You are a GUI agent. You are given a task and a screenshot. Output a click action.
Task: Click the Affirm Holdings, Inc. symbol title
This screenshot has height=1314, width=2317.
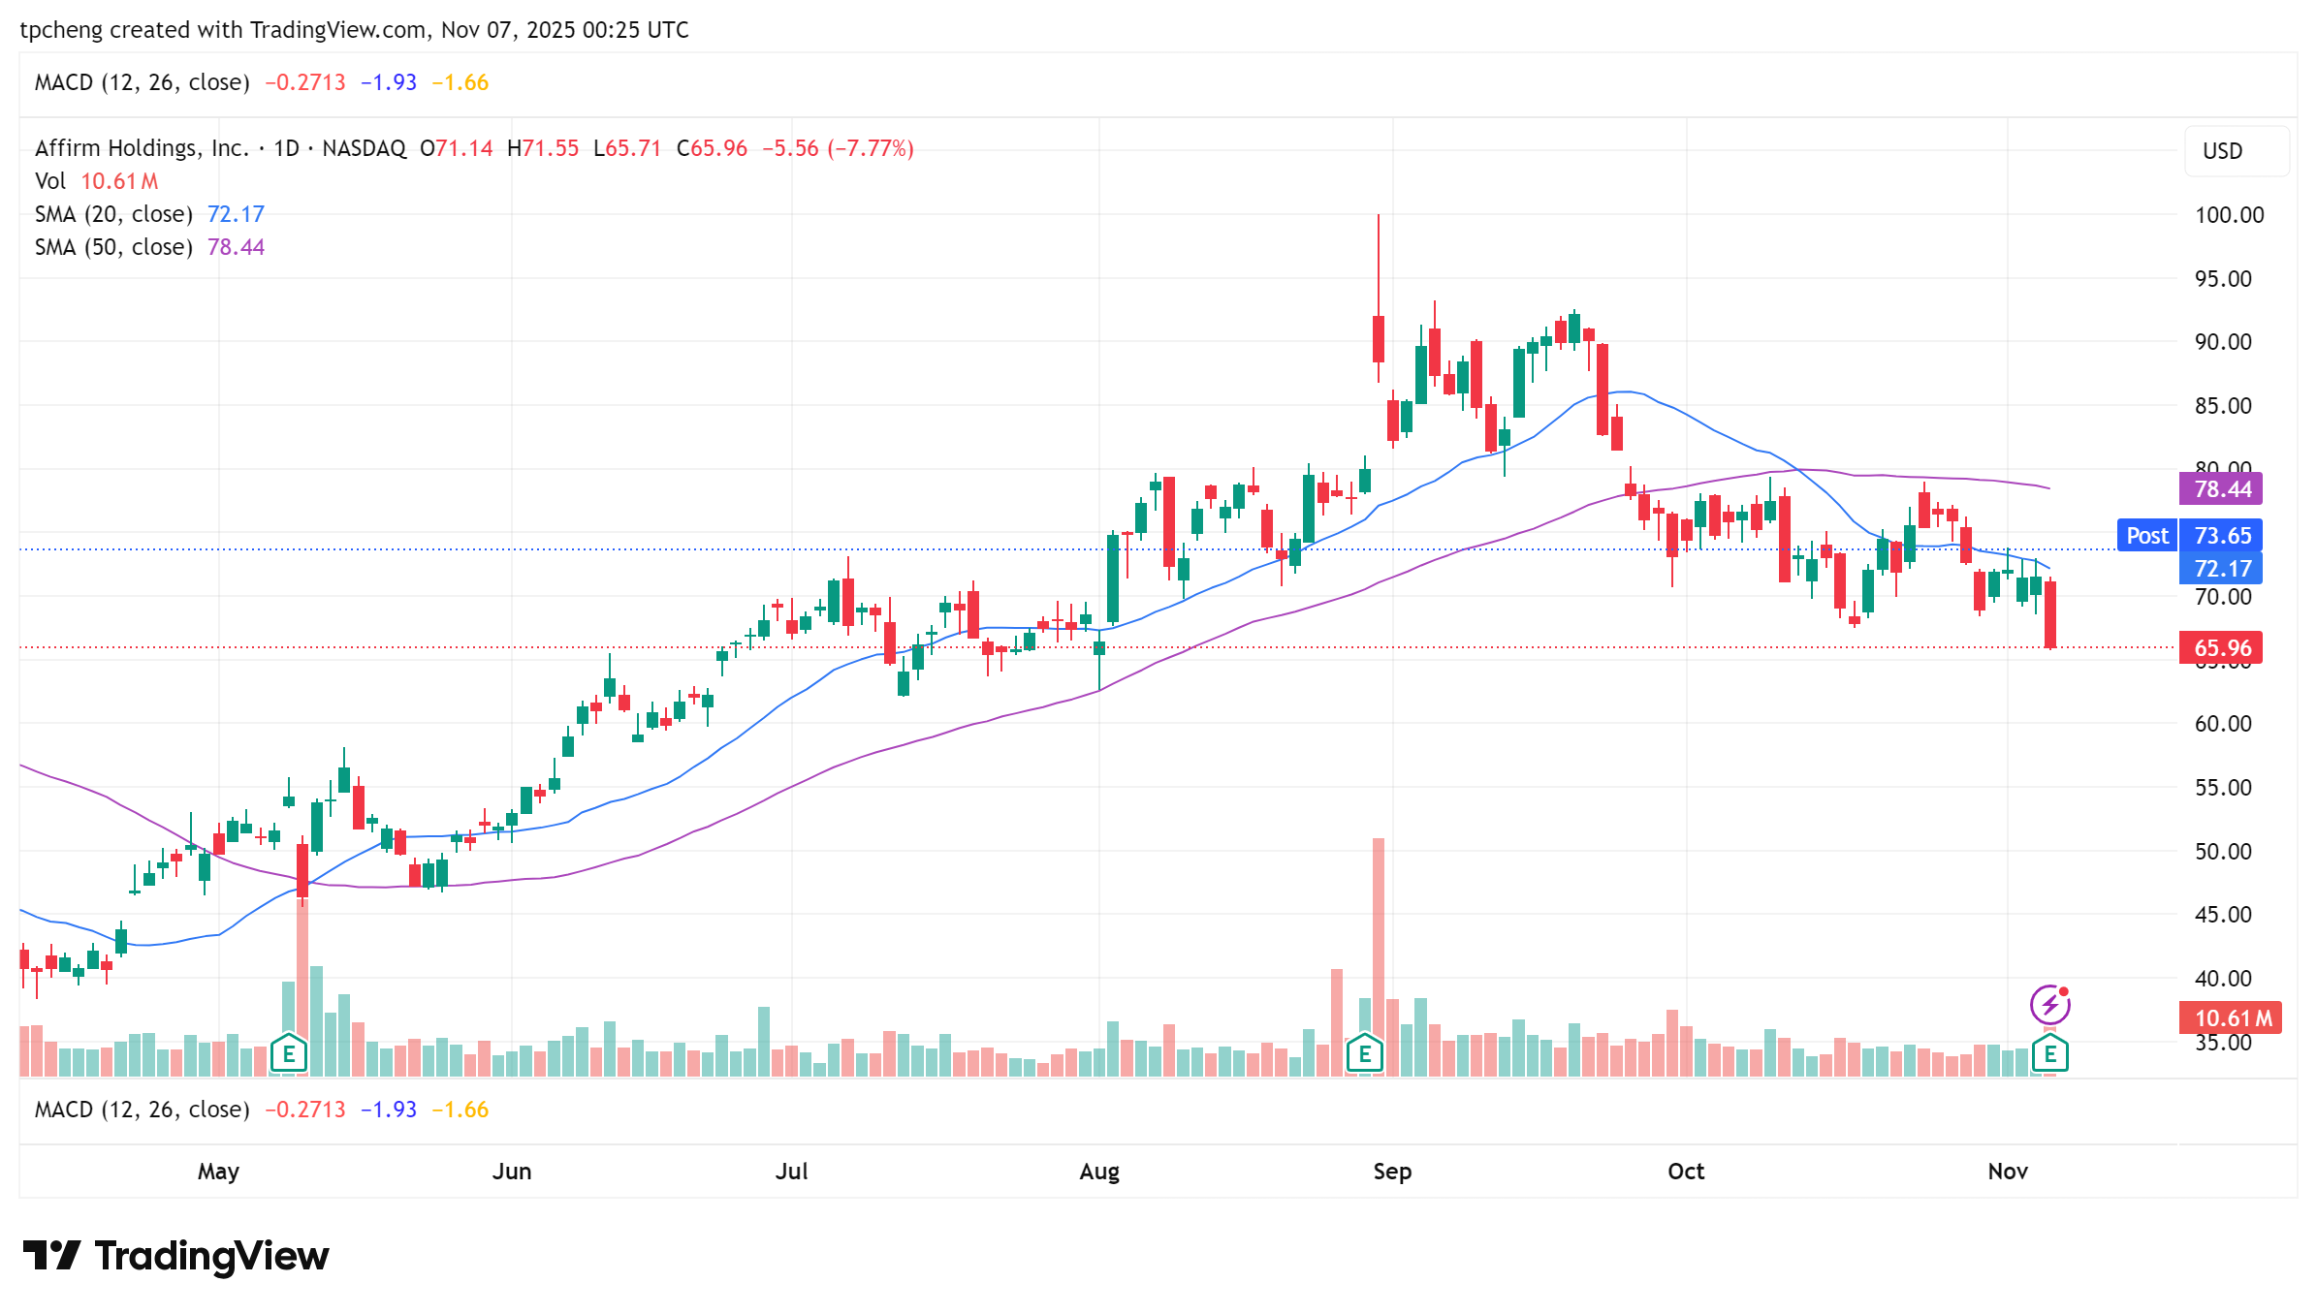click(x=142, y=148)
